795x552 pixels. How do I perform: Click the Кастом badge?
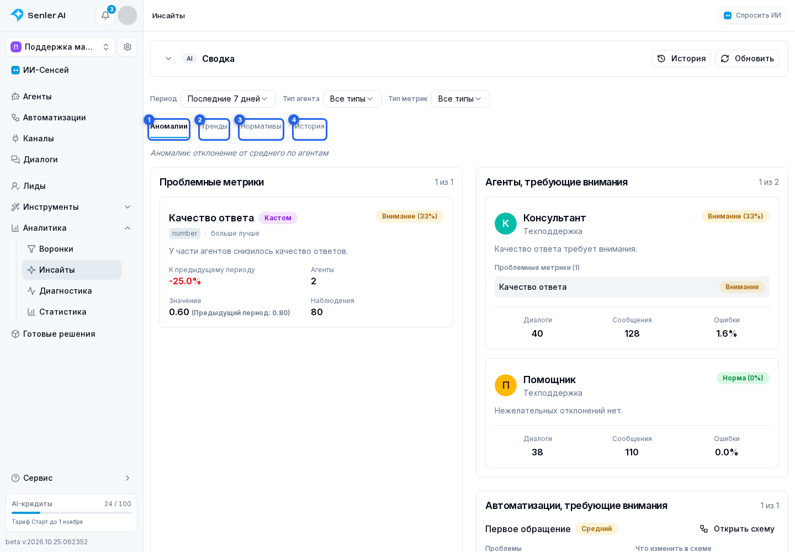(278, 218)
